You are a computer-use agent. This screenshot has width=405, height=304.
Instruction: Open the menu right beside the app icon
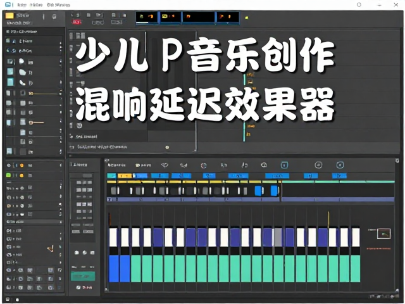[x=22, y=5]
